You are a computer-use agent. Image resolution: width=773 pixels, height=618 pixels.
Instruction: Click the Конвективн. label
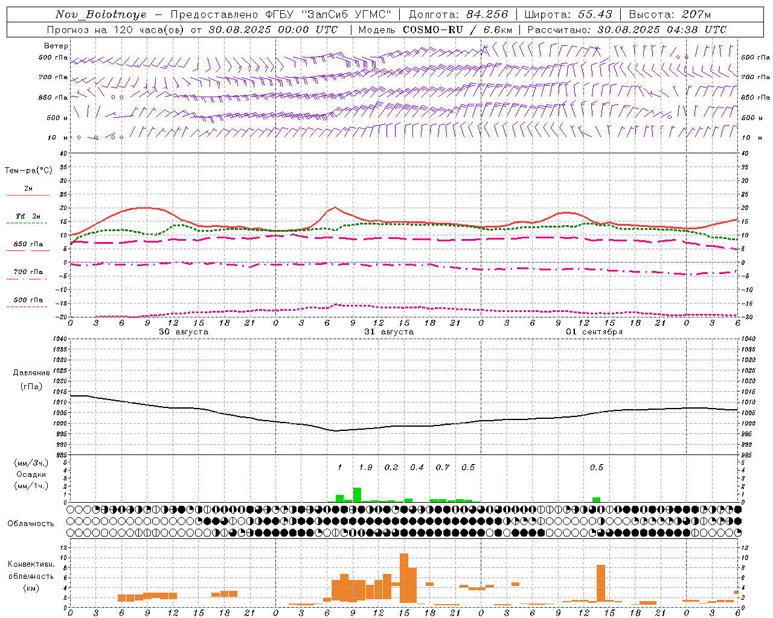(x=31, y=564)
